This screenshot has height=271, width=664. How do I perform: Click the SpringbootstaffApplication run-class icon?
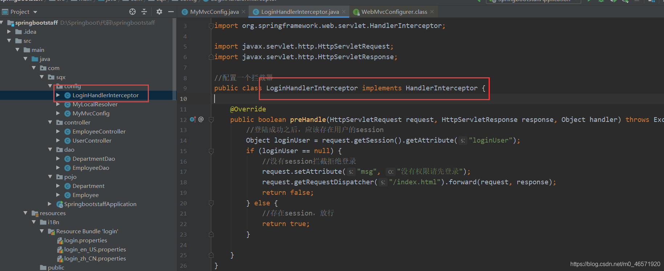[x=60, y=205]
